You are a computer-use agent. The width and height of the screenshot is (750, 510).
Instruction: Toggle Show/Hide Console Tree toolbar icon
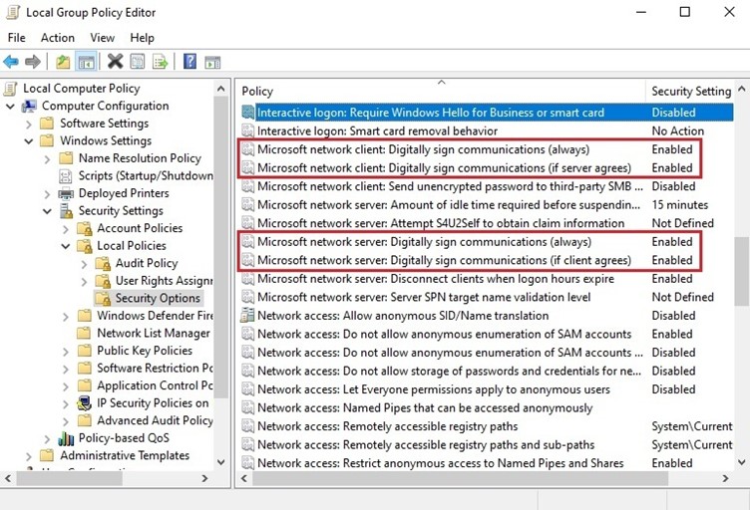[87, 62]
